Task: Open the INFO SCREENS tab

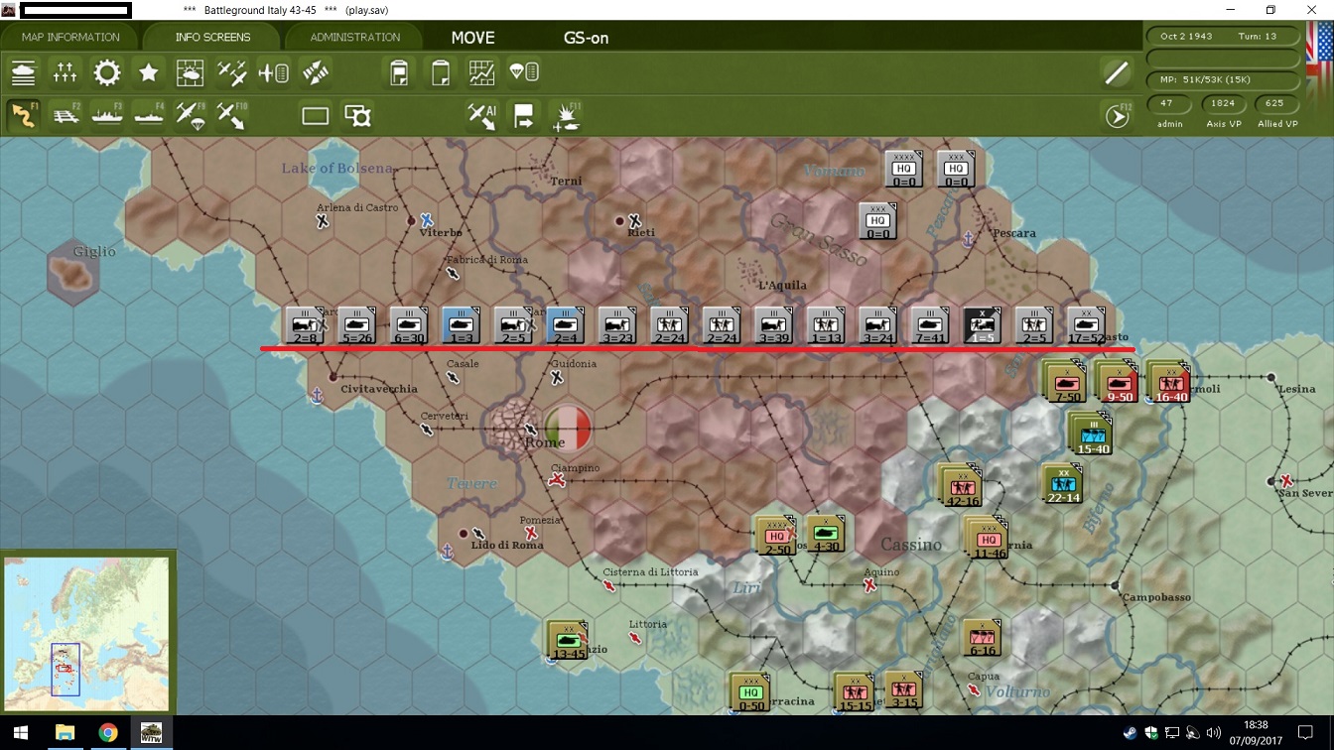Action: 212,37
